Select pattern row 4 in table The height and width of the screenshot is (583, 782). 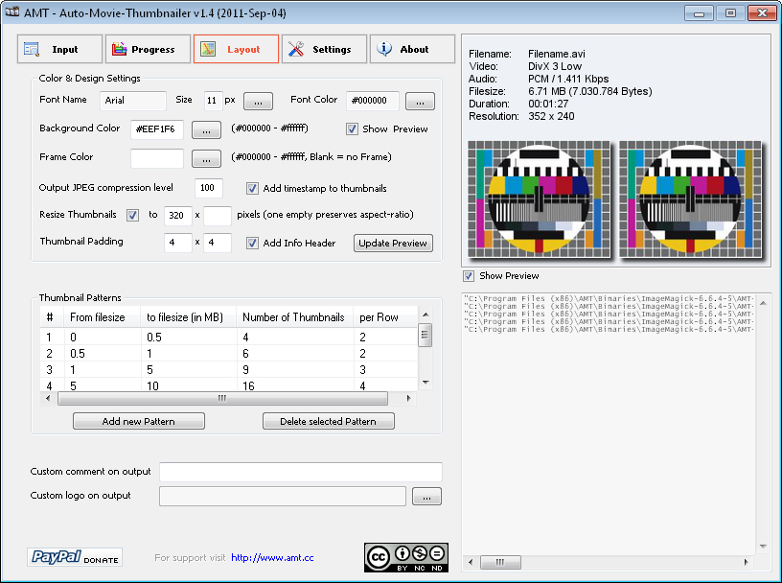coord(228,385)
